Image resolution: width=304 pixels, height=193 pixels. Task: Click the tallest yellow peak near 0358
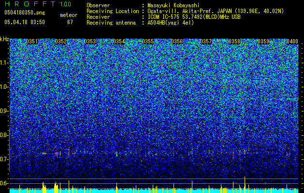[245, 185]
